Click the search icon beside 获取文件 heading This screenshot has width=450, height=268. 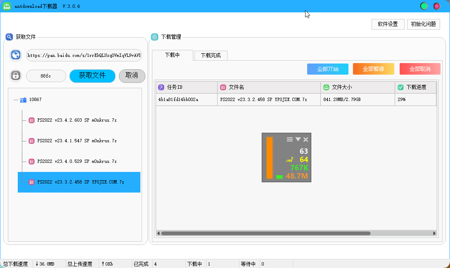tap(9, 37)
